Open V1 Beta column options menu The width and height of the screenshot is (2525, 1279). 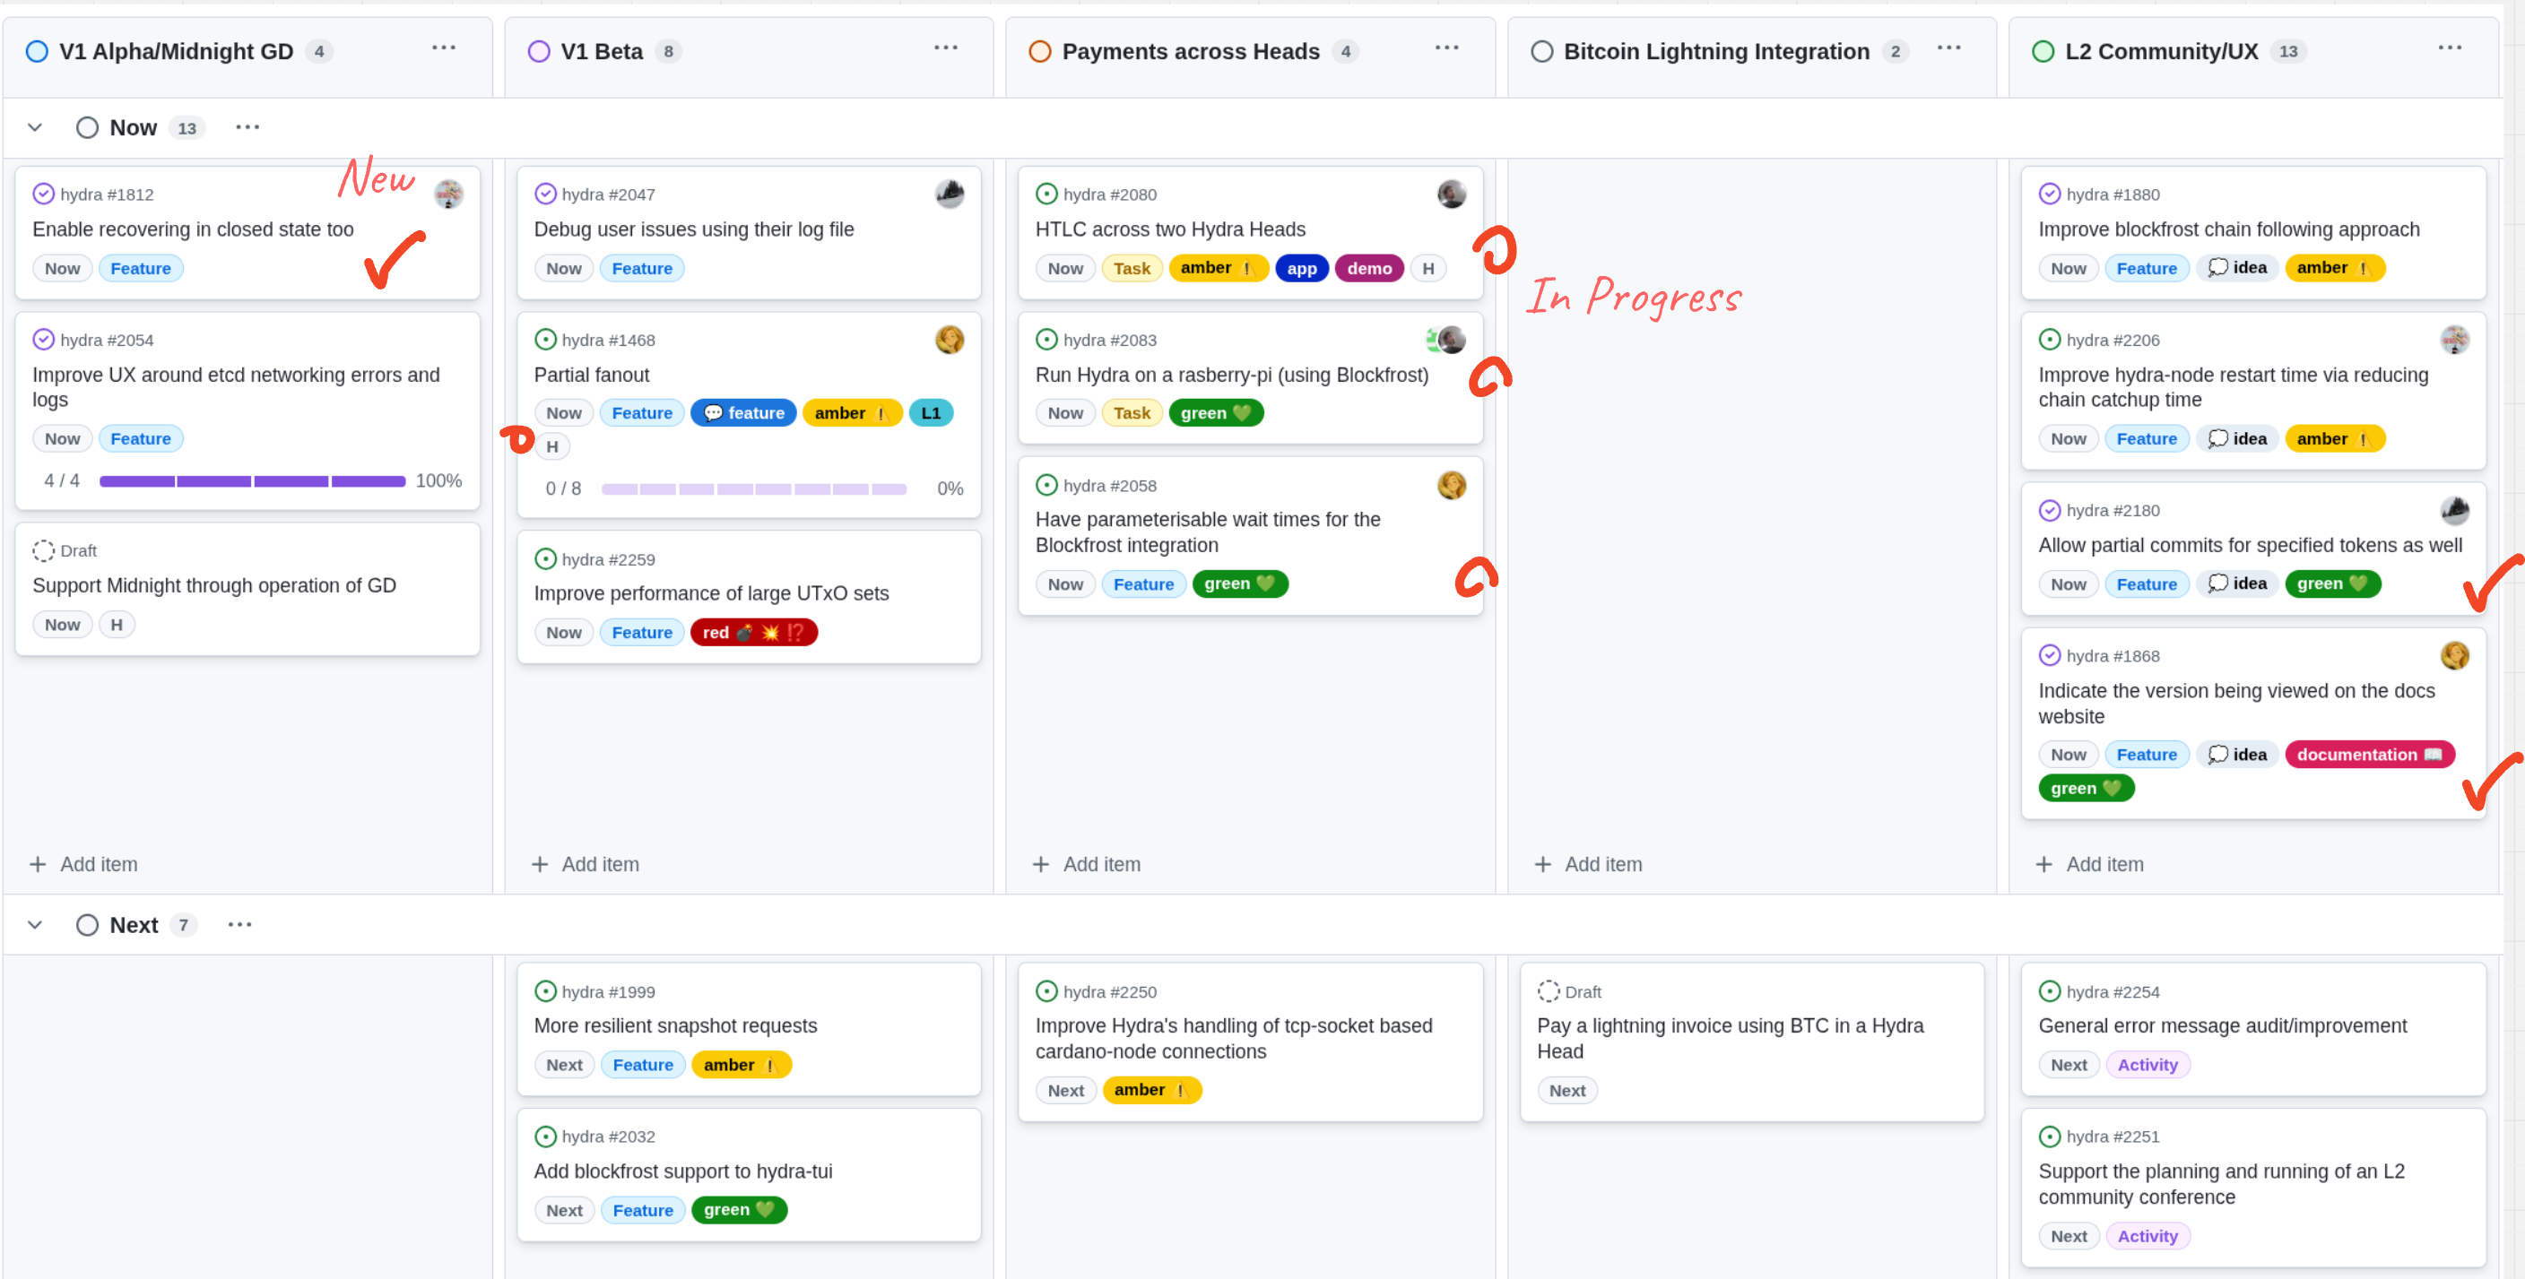[945, 48]
